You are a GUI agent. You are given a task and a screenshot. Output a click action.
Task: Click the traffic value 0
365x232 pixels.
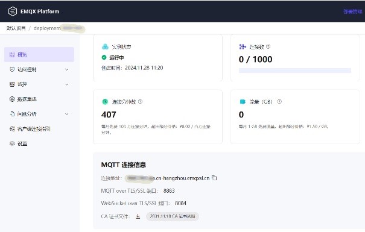(x=241, y=114)
